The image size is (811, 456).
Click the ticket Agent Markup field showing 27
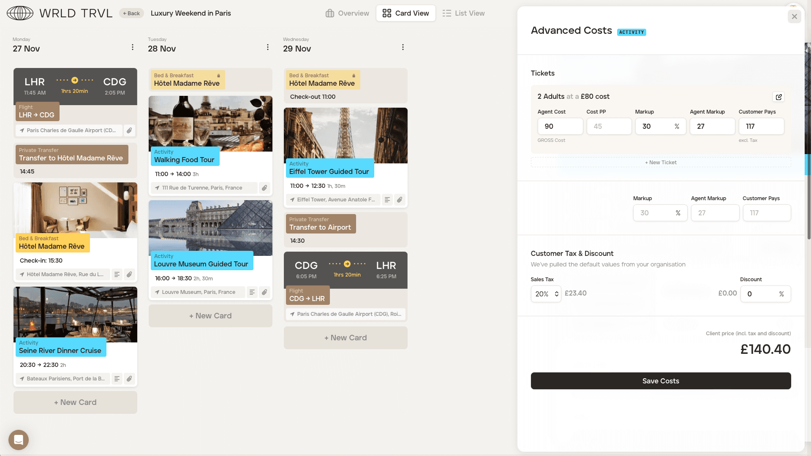click(712, 126)
